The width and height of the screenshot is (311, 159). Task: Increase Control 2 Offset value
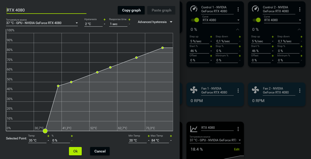click(273, 56)
